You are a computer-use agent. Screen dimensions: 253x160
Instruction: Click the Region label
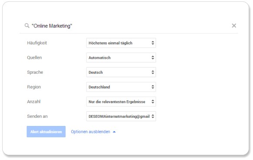coord(34,87)
